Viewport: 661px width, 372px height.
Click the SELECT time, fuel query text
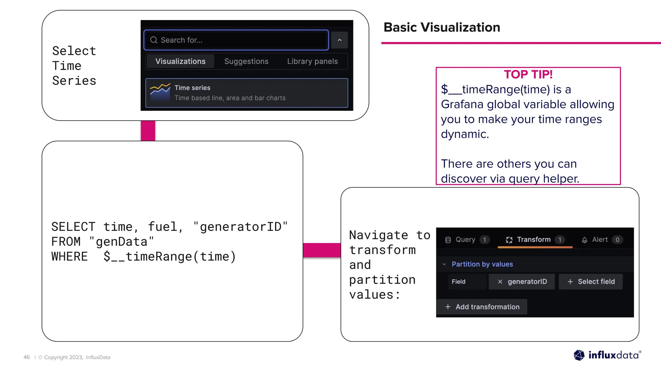click(x=170, y=227)
